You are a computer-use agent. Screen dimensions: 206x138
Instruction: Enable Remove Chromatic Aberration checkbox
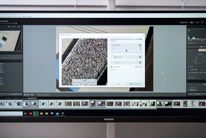(x=189, y=88)
